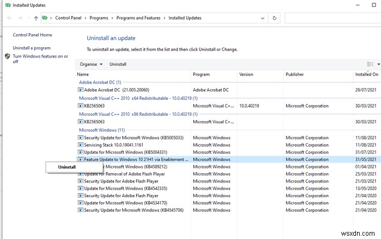Sort by Name column header

pos(83,74)
